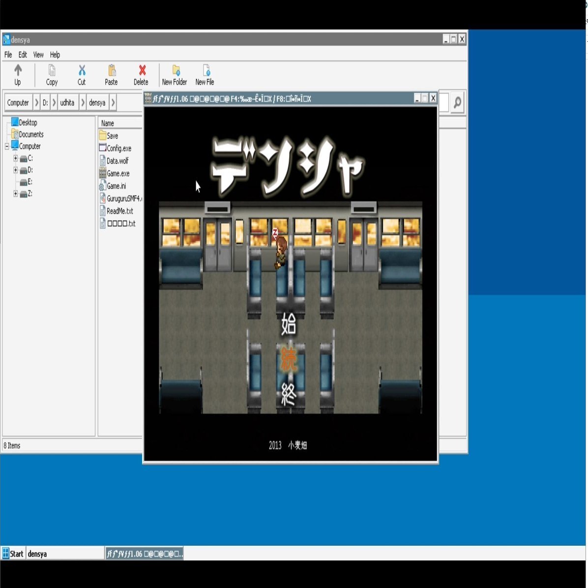This screenshot has width=588, height=588.
Task: Click densya breadcrumb segment
Action: pyautogui.click(x=97, y=102)
